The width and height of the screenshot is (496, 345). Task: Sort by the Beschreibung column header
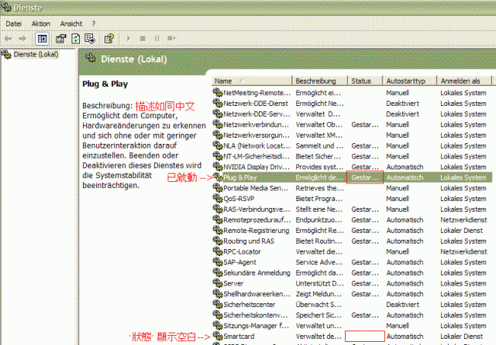coord(320,80)
